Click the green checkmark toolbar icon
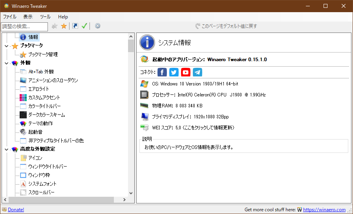Viewport: 353px width, 214px height. 84,26
